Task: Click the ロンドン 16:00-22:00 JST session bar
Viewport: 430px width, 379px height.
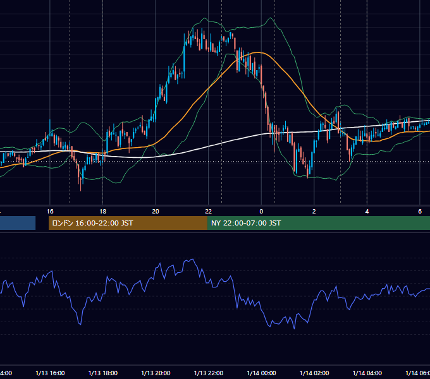Action: tap(128, 223)
